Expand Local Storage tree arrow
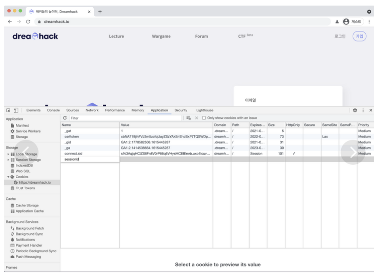 (x=8, y=154)
